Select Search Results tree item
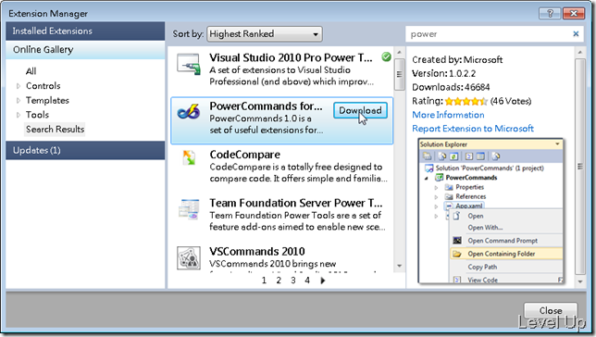The width and height of the screenshot is (596, 337). pyautogui.click(x=56, y=130)
